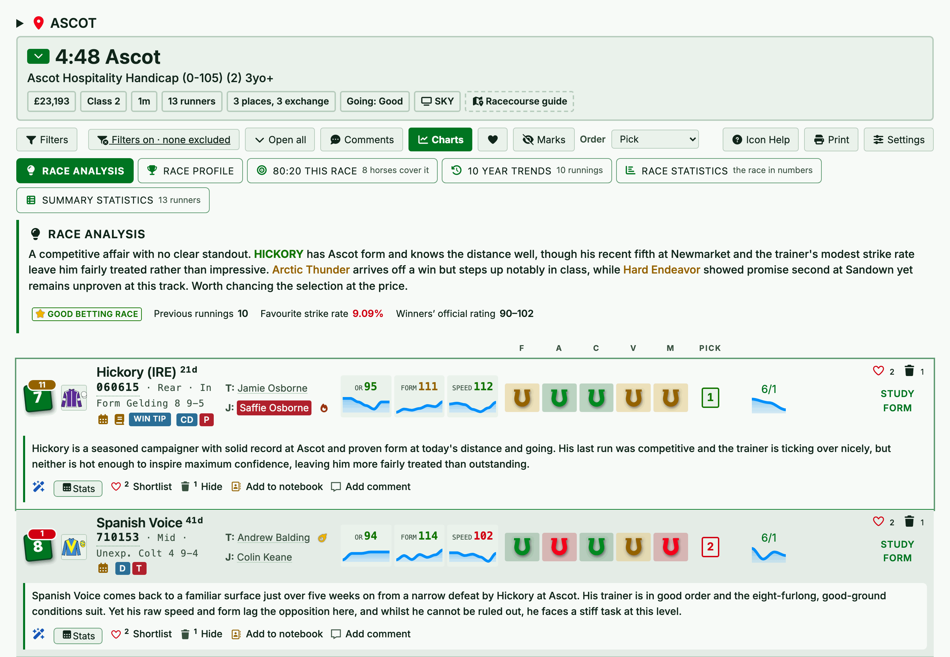Switch to the RACE PROFILE tab
The image size is (950, 657).
190,170
